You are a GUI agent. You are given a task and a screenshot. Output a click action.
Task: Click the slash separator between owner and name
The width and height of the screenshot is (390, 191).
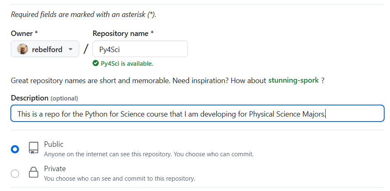[x=86, y=49]
